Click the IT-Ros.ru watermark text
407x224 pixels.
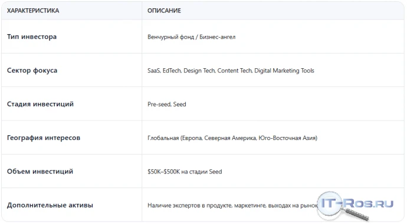coord(357,203)
